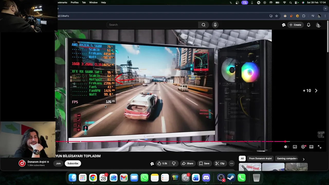This screenshot has height=185, width=329.
Task: Click the install app icon in address bar
Action: click(x=271, y=16)
